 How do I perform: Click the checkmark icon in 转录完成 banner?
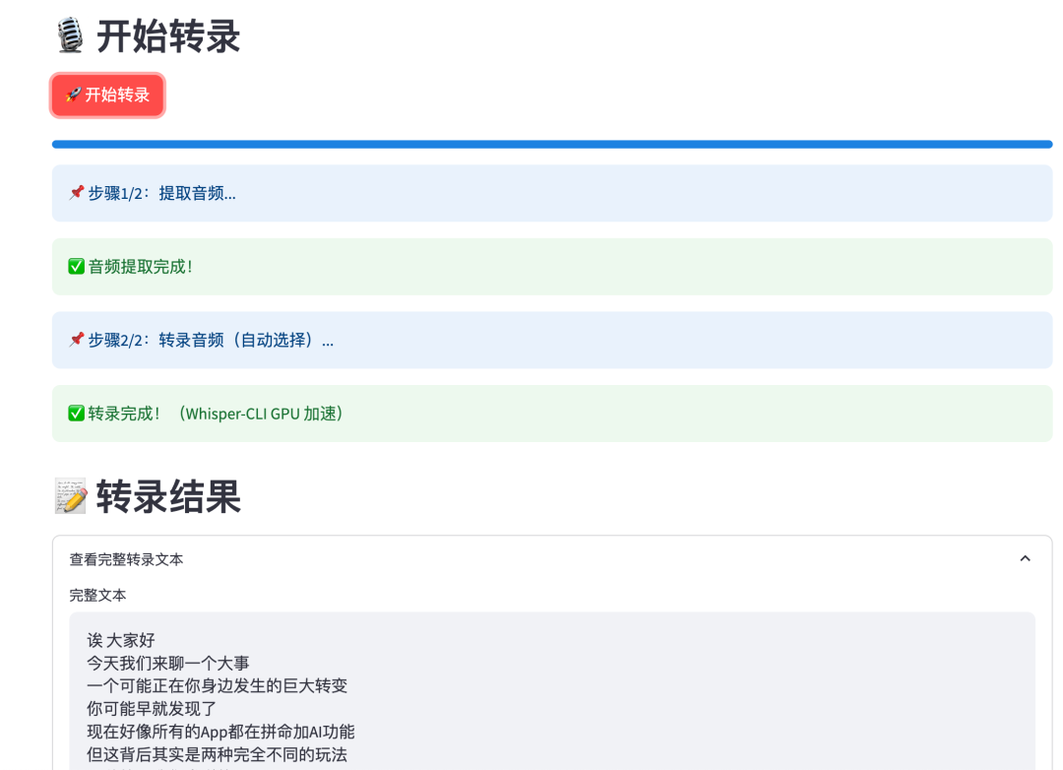75,414
